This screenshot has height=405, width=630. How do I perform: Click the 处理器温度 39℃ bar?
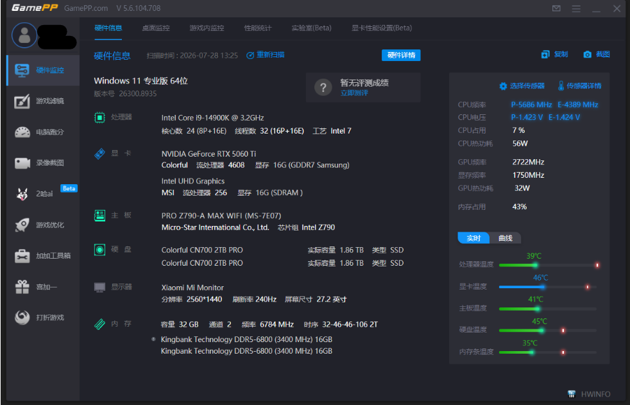tap(548, 265)
